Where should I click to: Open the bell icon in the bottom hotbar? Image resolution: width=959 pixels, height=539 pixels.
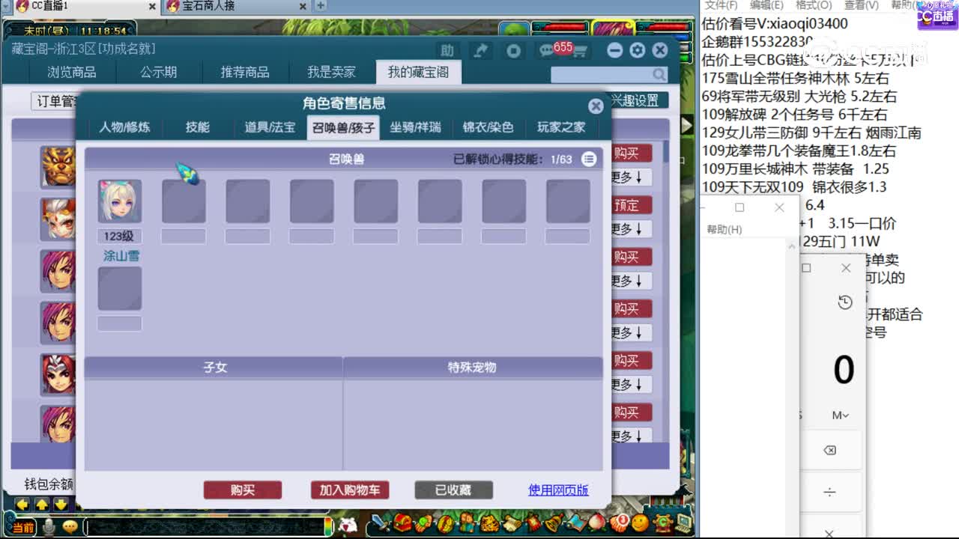tap(553, 523)
